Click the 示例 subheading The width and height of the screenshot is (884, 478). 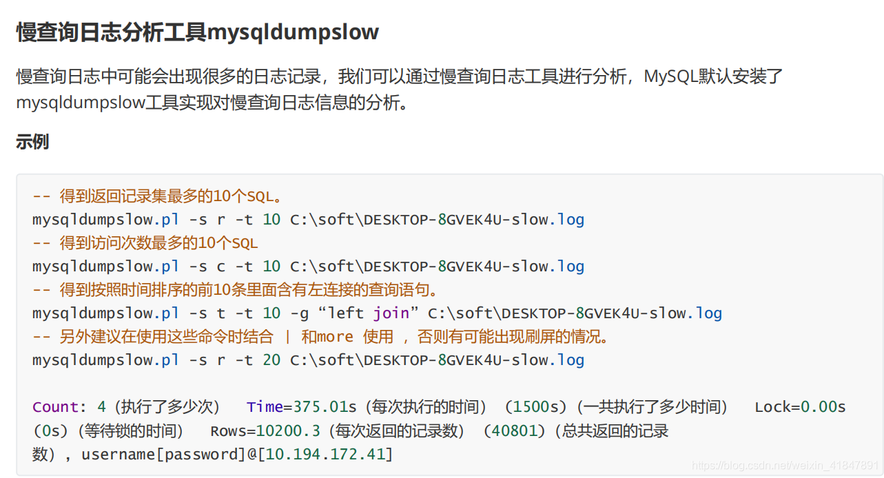tap(32, 142)
